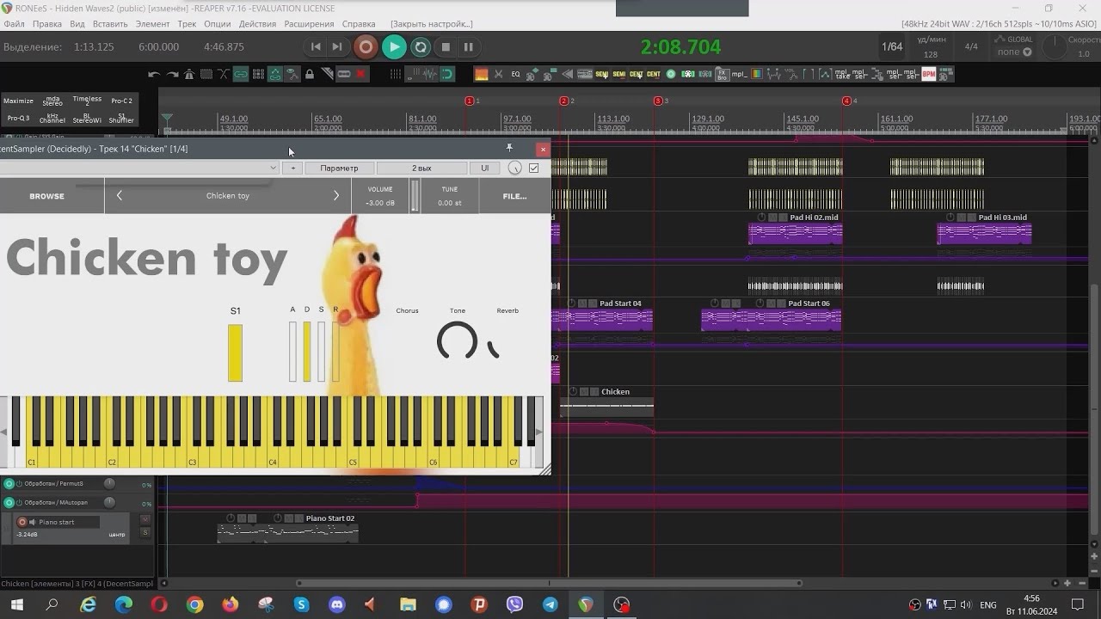Open the Расширения menu
Screen dimensions: 1101x619
point(309,24)
